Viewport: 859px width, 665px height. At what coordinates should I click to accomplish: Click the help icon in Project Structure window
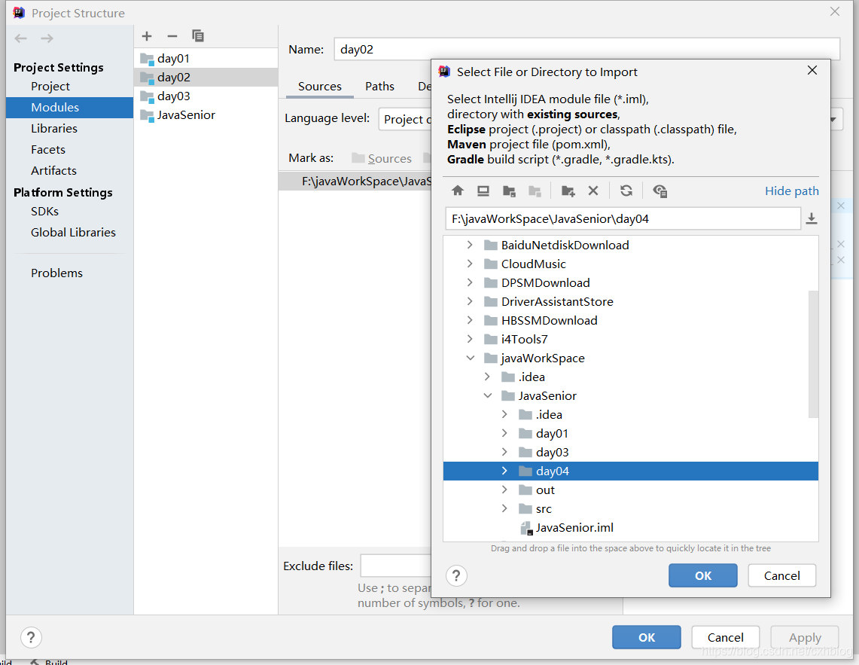[31, 638]
